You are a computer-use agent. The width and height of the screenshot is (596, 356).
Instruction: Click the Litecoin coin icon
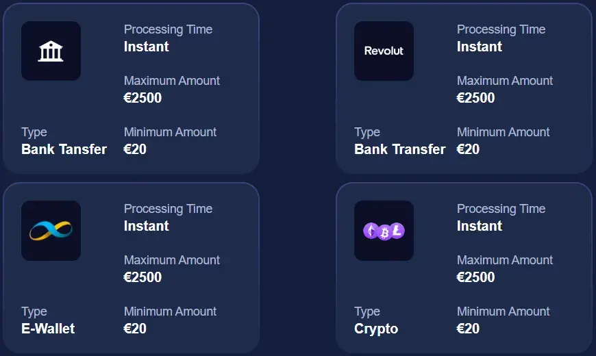coord(397,231)
